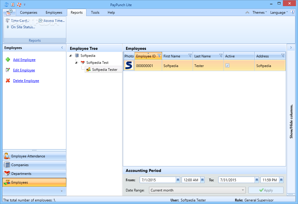The height and width of the screenshot is (204, 298).
Task: Click the lifebuoy help icon in the title bar
Action: [19, 5]
